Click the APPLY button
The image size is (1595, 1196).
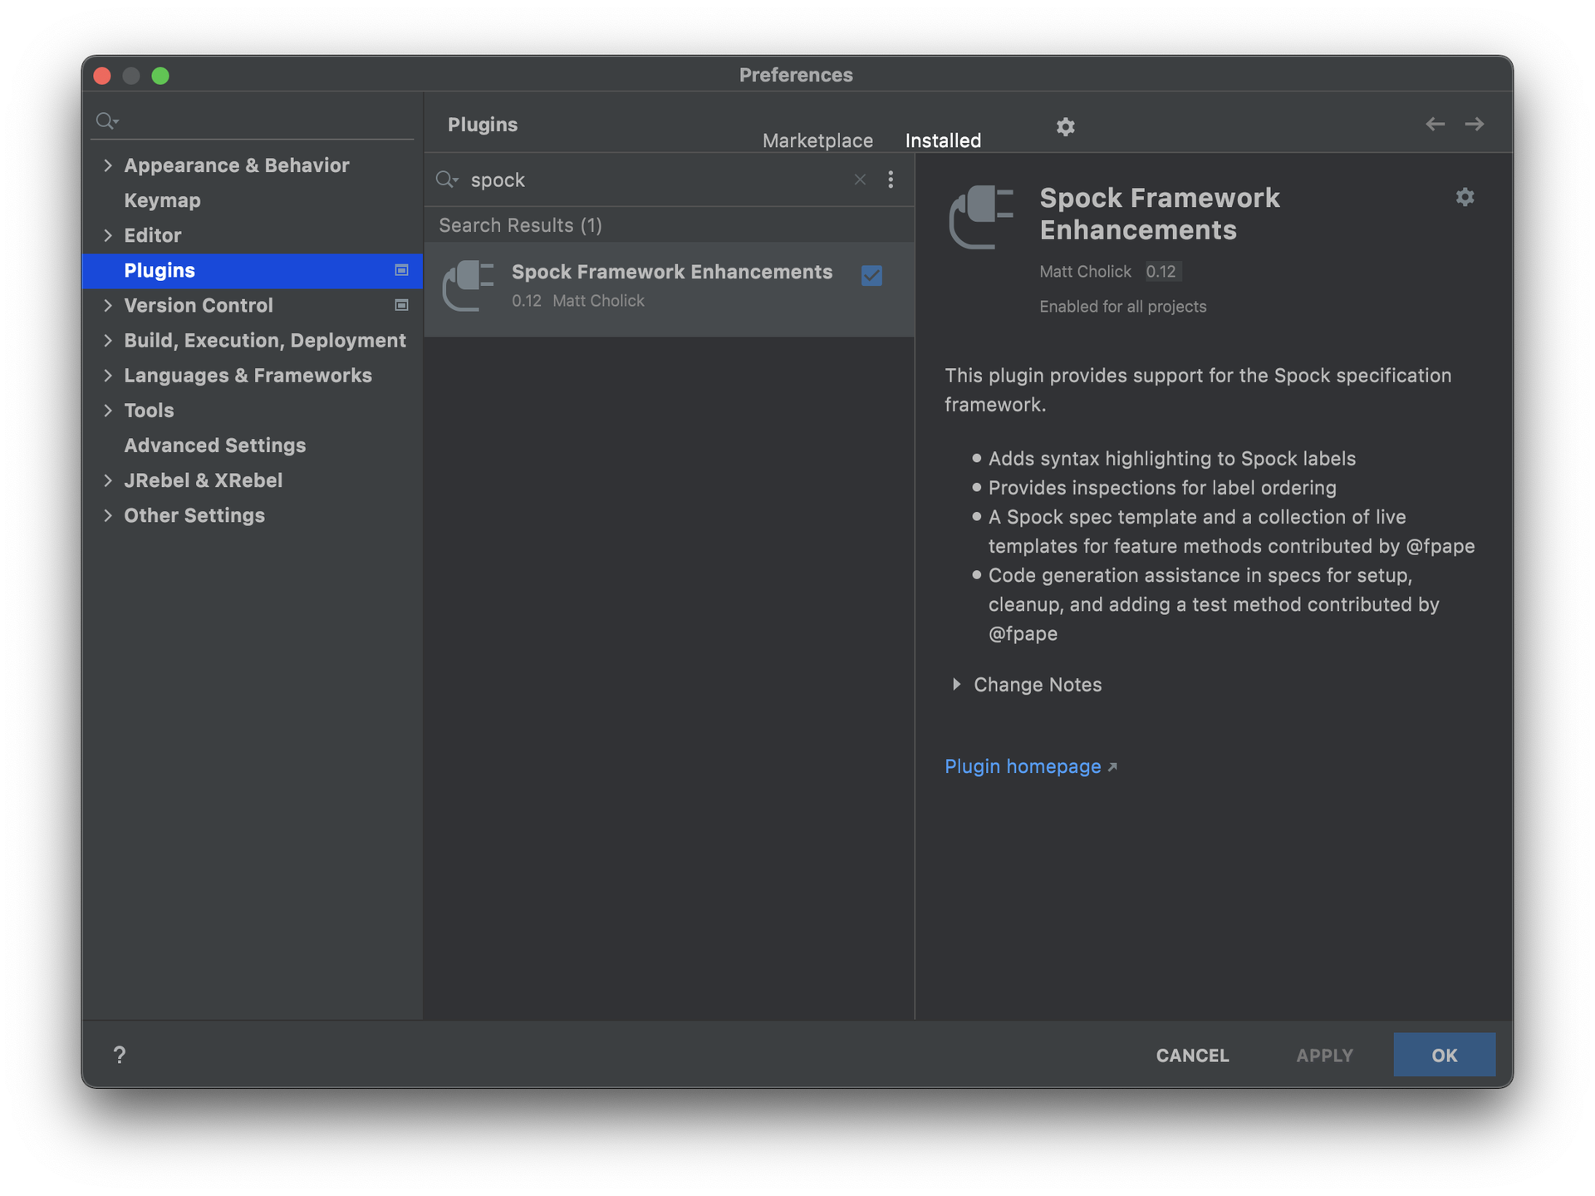point(1324,1055)
